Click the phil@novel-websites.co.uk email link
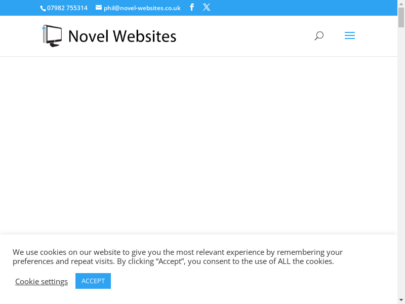405x304 pixels. click(x=142, y=8)
